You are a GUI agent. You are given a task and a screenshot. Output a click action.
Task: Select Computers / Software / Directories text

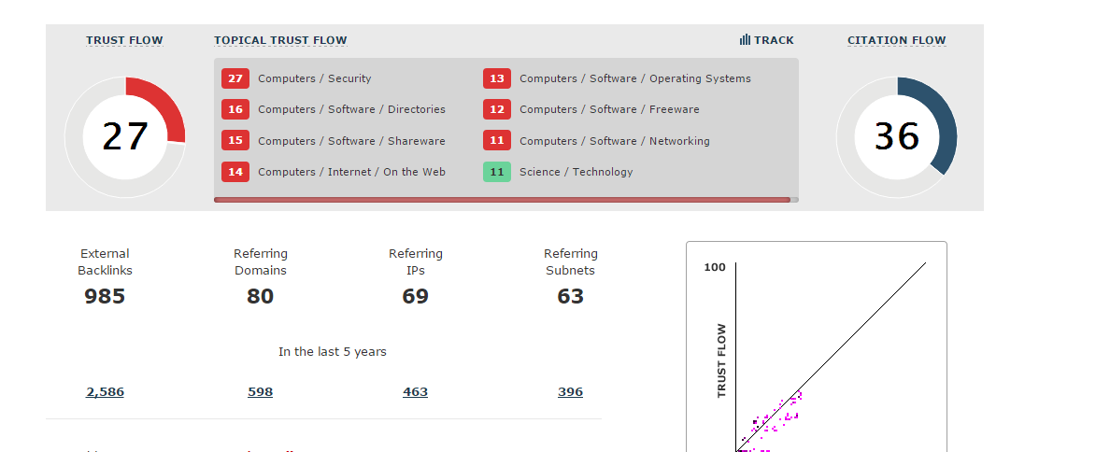tap(351, 109)
